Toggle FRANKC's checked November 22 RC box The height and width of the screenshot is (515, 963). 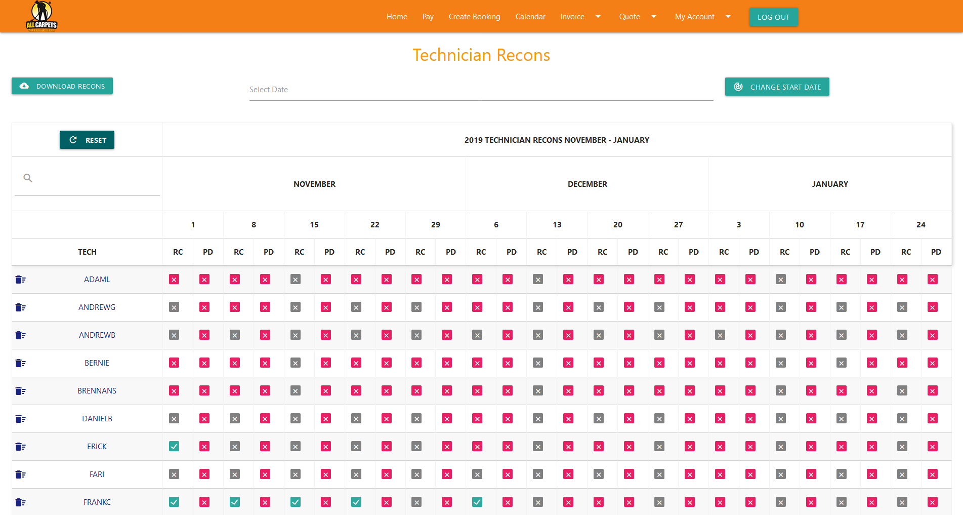356,502
